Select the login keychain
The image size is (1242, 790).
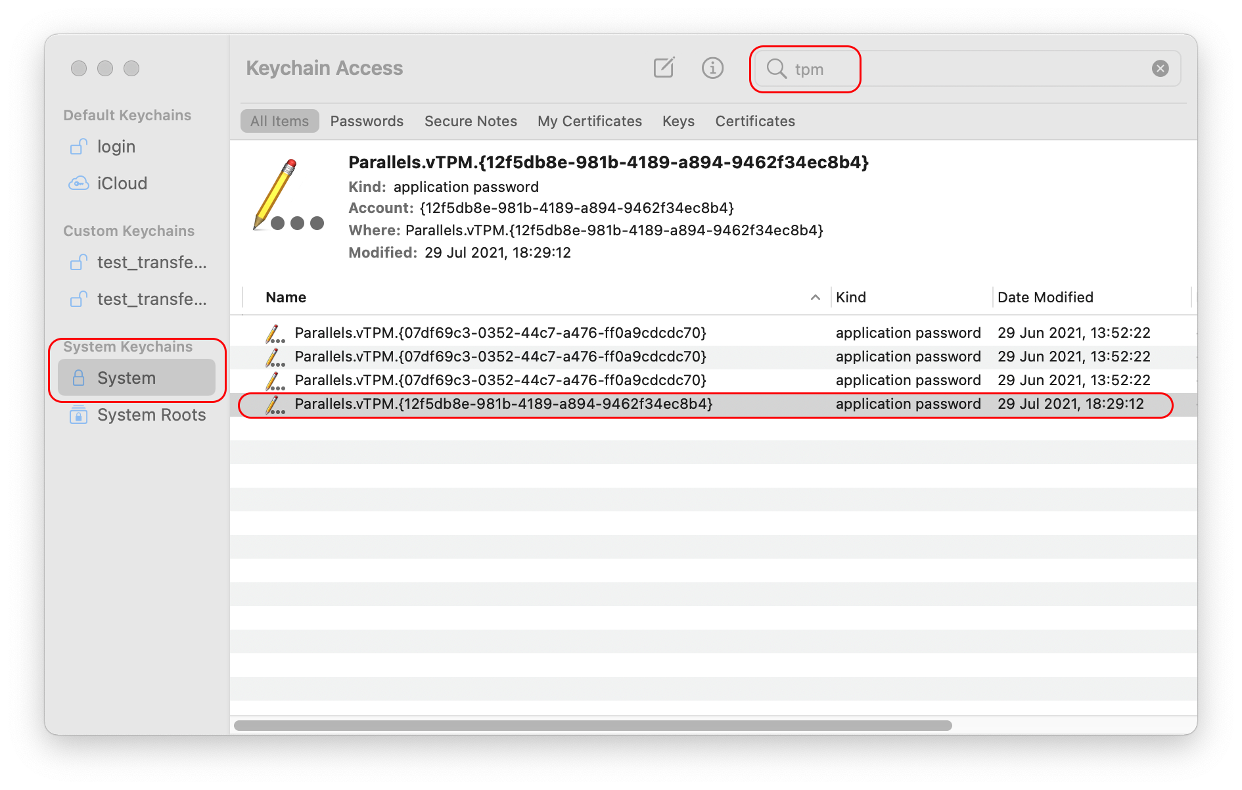[x=116, y=147]
